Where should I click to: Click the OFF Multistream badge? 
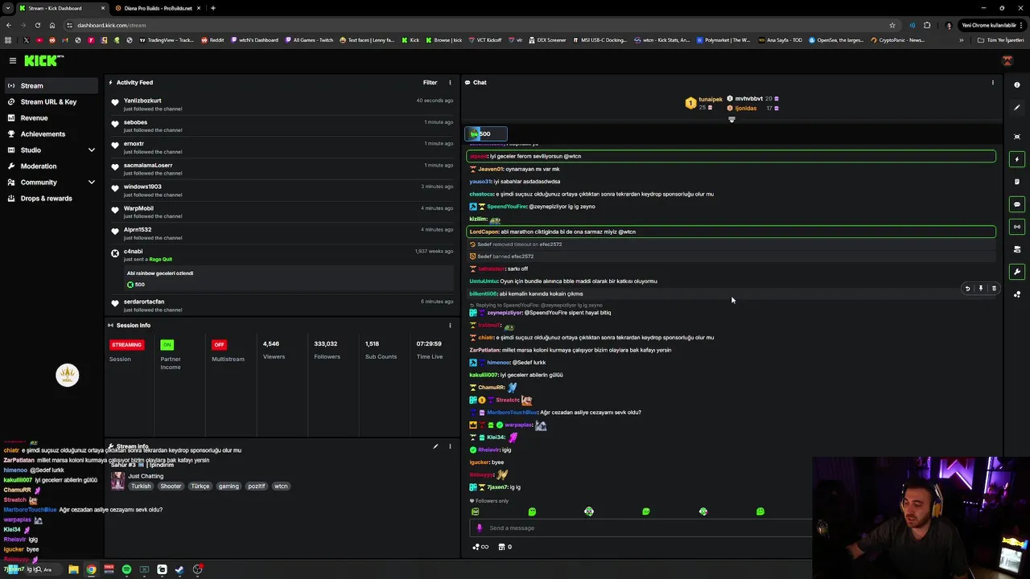point(219,344)
